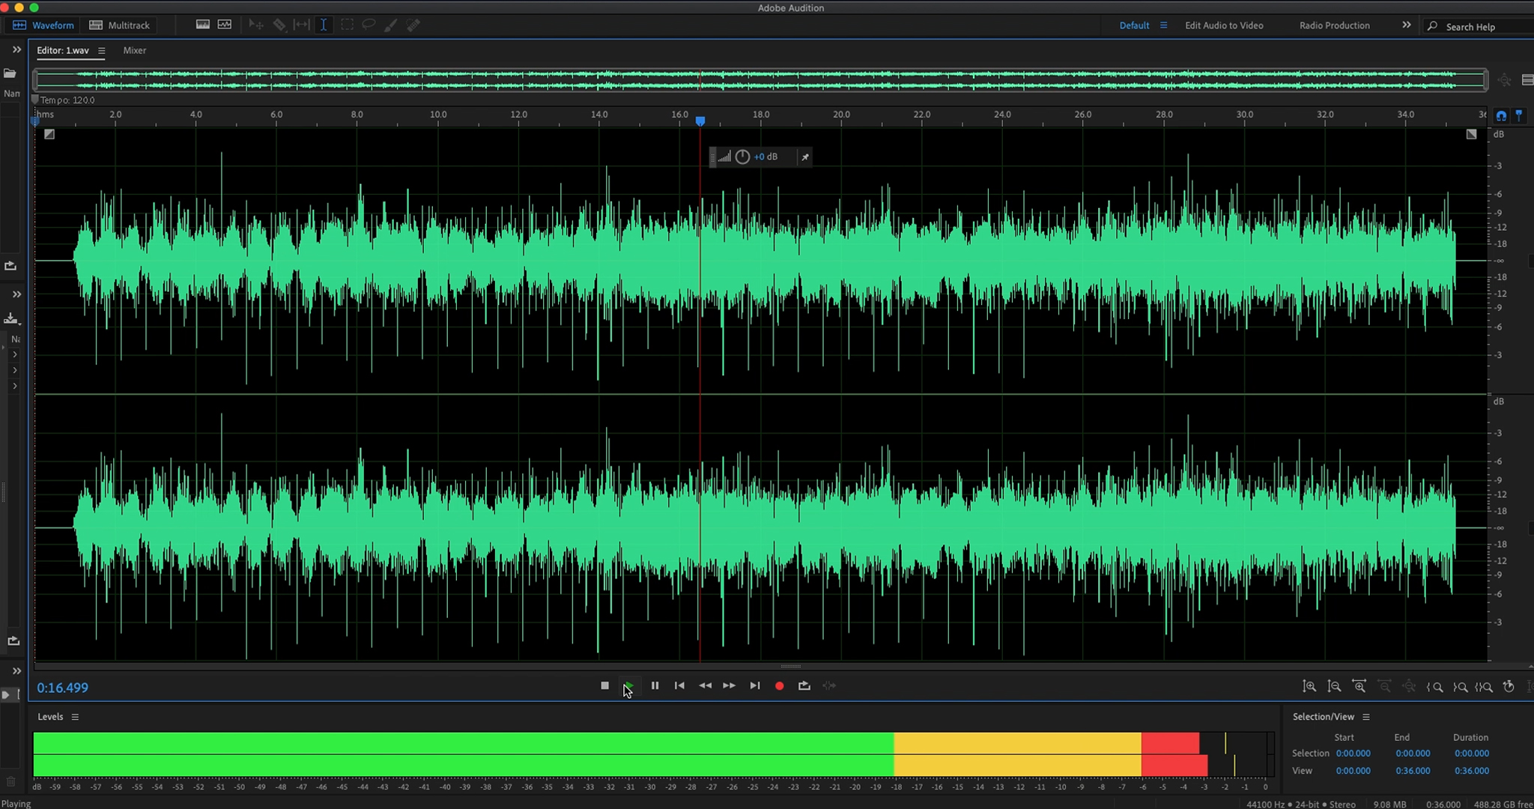Toggle playhead pin icon on ruler
Screen dimensions: 1534x809
pyautogui.click(x=1519, y=115)
